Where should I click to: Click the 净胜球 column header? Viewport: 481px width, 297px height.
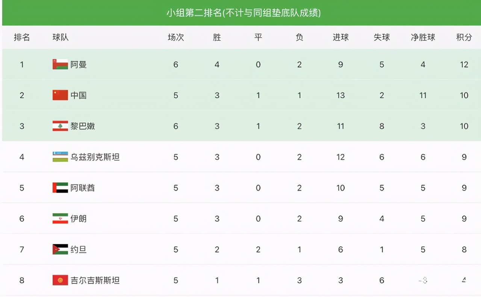(423, 37)
